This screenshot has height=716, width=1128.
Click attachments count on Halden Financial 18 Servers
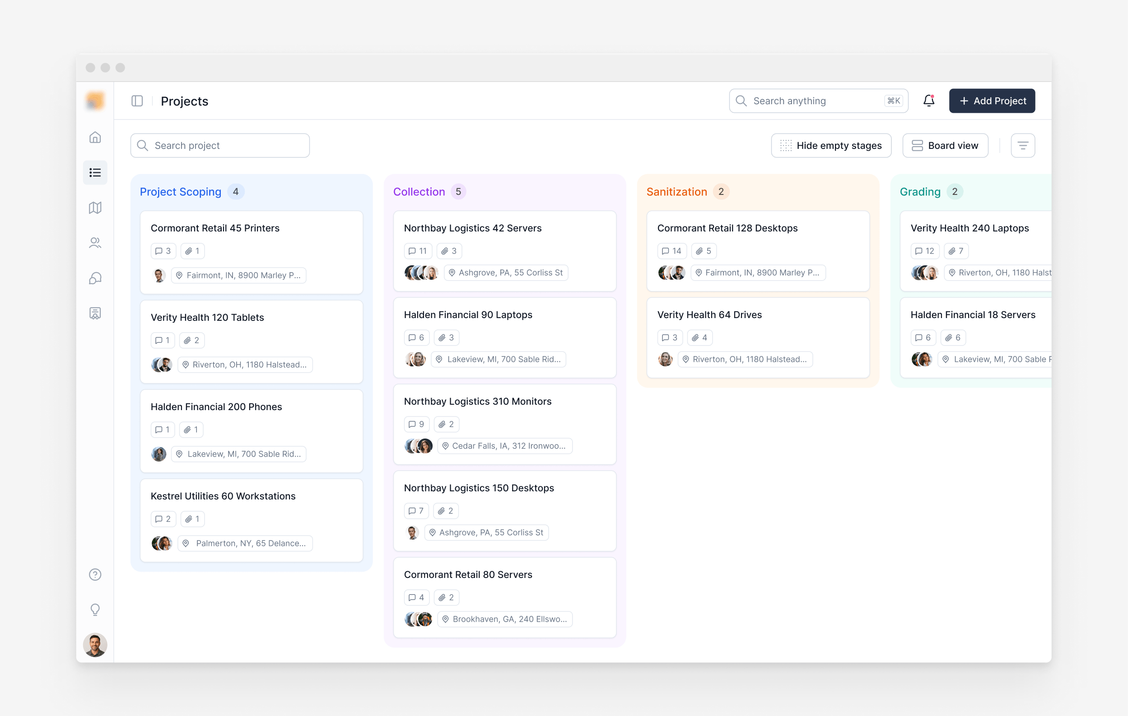(953, 337)
